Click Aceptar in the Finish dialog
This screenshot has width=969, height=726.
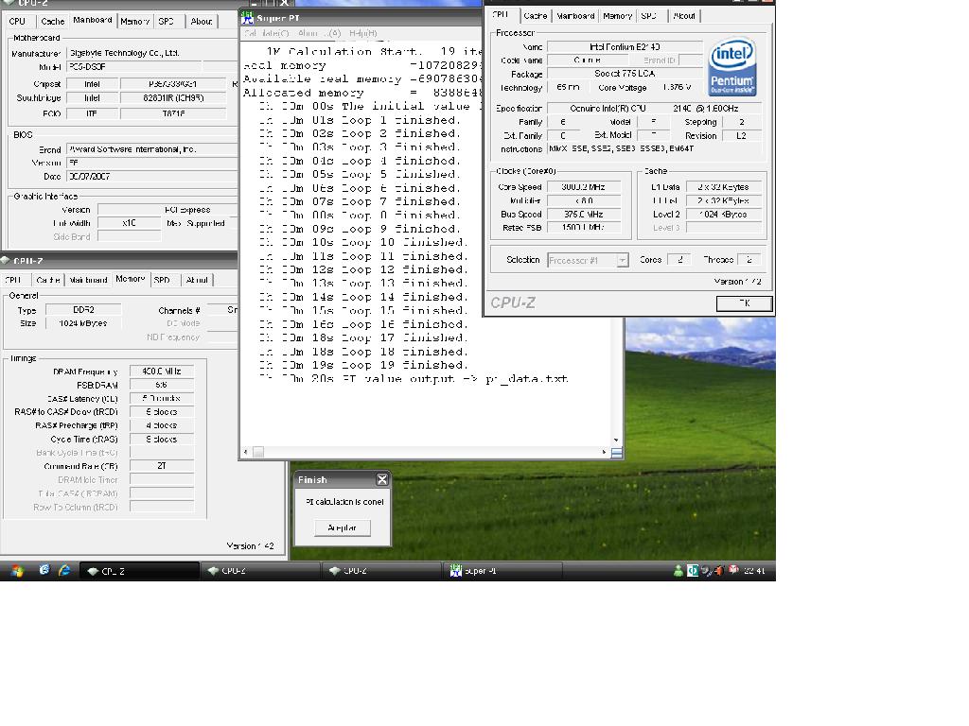point(343,527)
